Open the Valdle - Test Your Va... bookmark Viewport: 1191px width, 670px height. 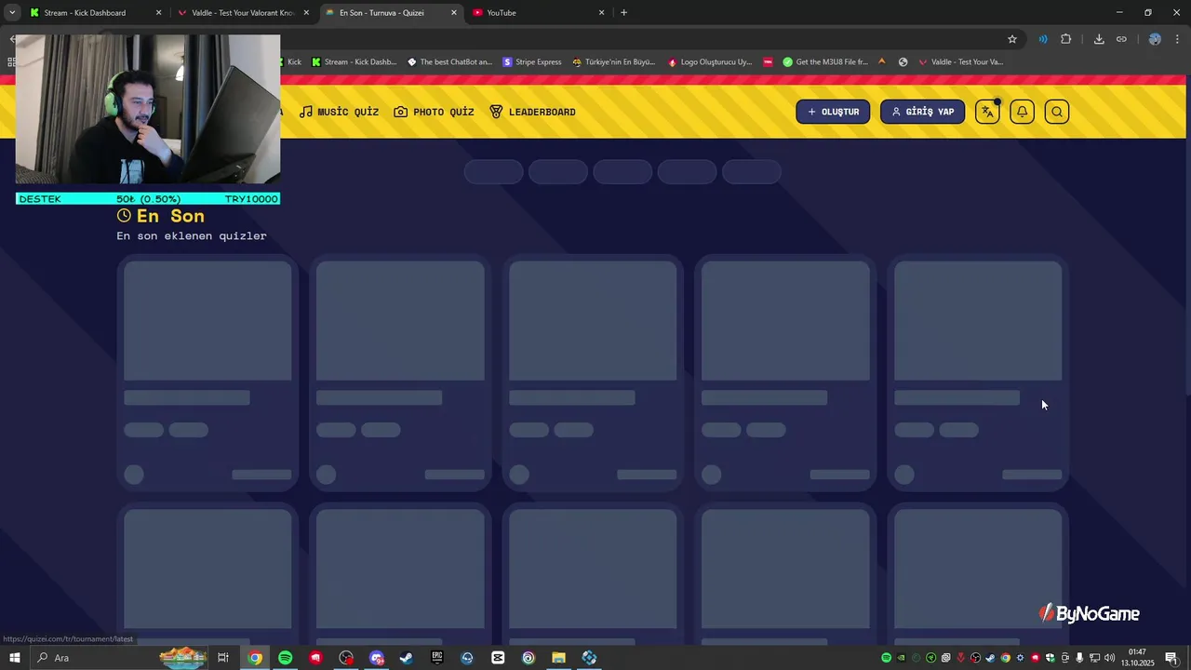pos(960,62)
